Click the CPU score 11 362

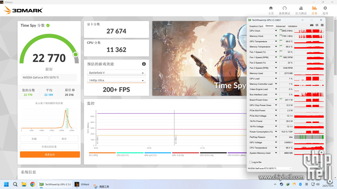pyautogui.click(x=116, y=50)
